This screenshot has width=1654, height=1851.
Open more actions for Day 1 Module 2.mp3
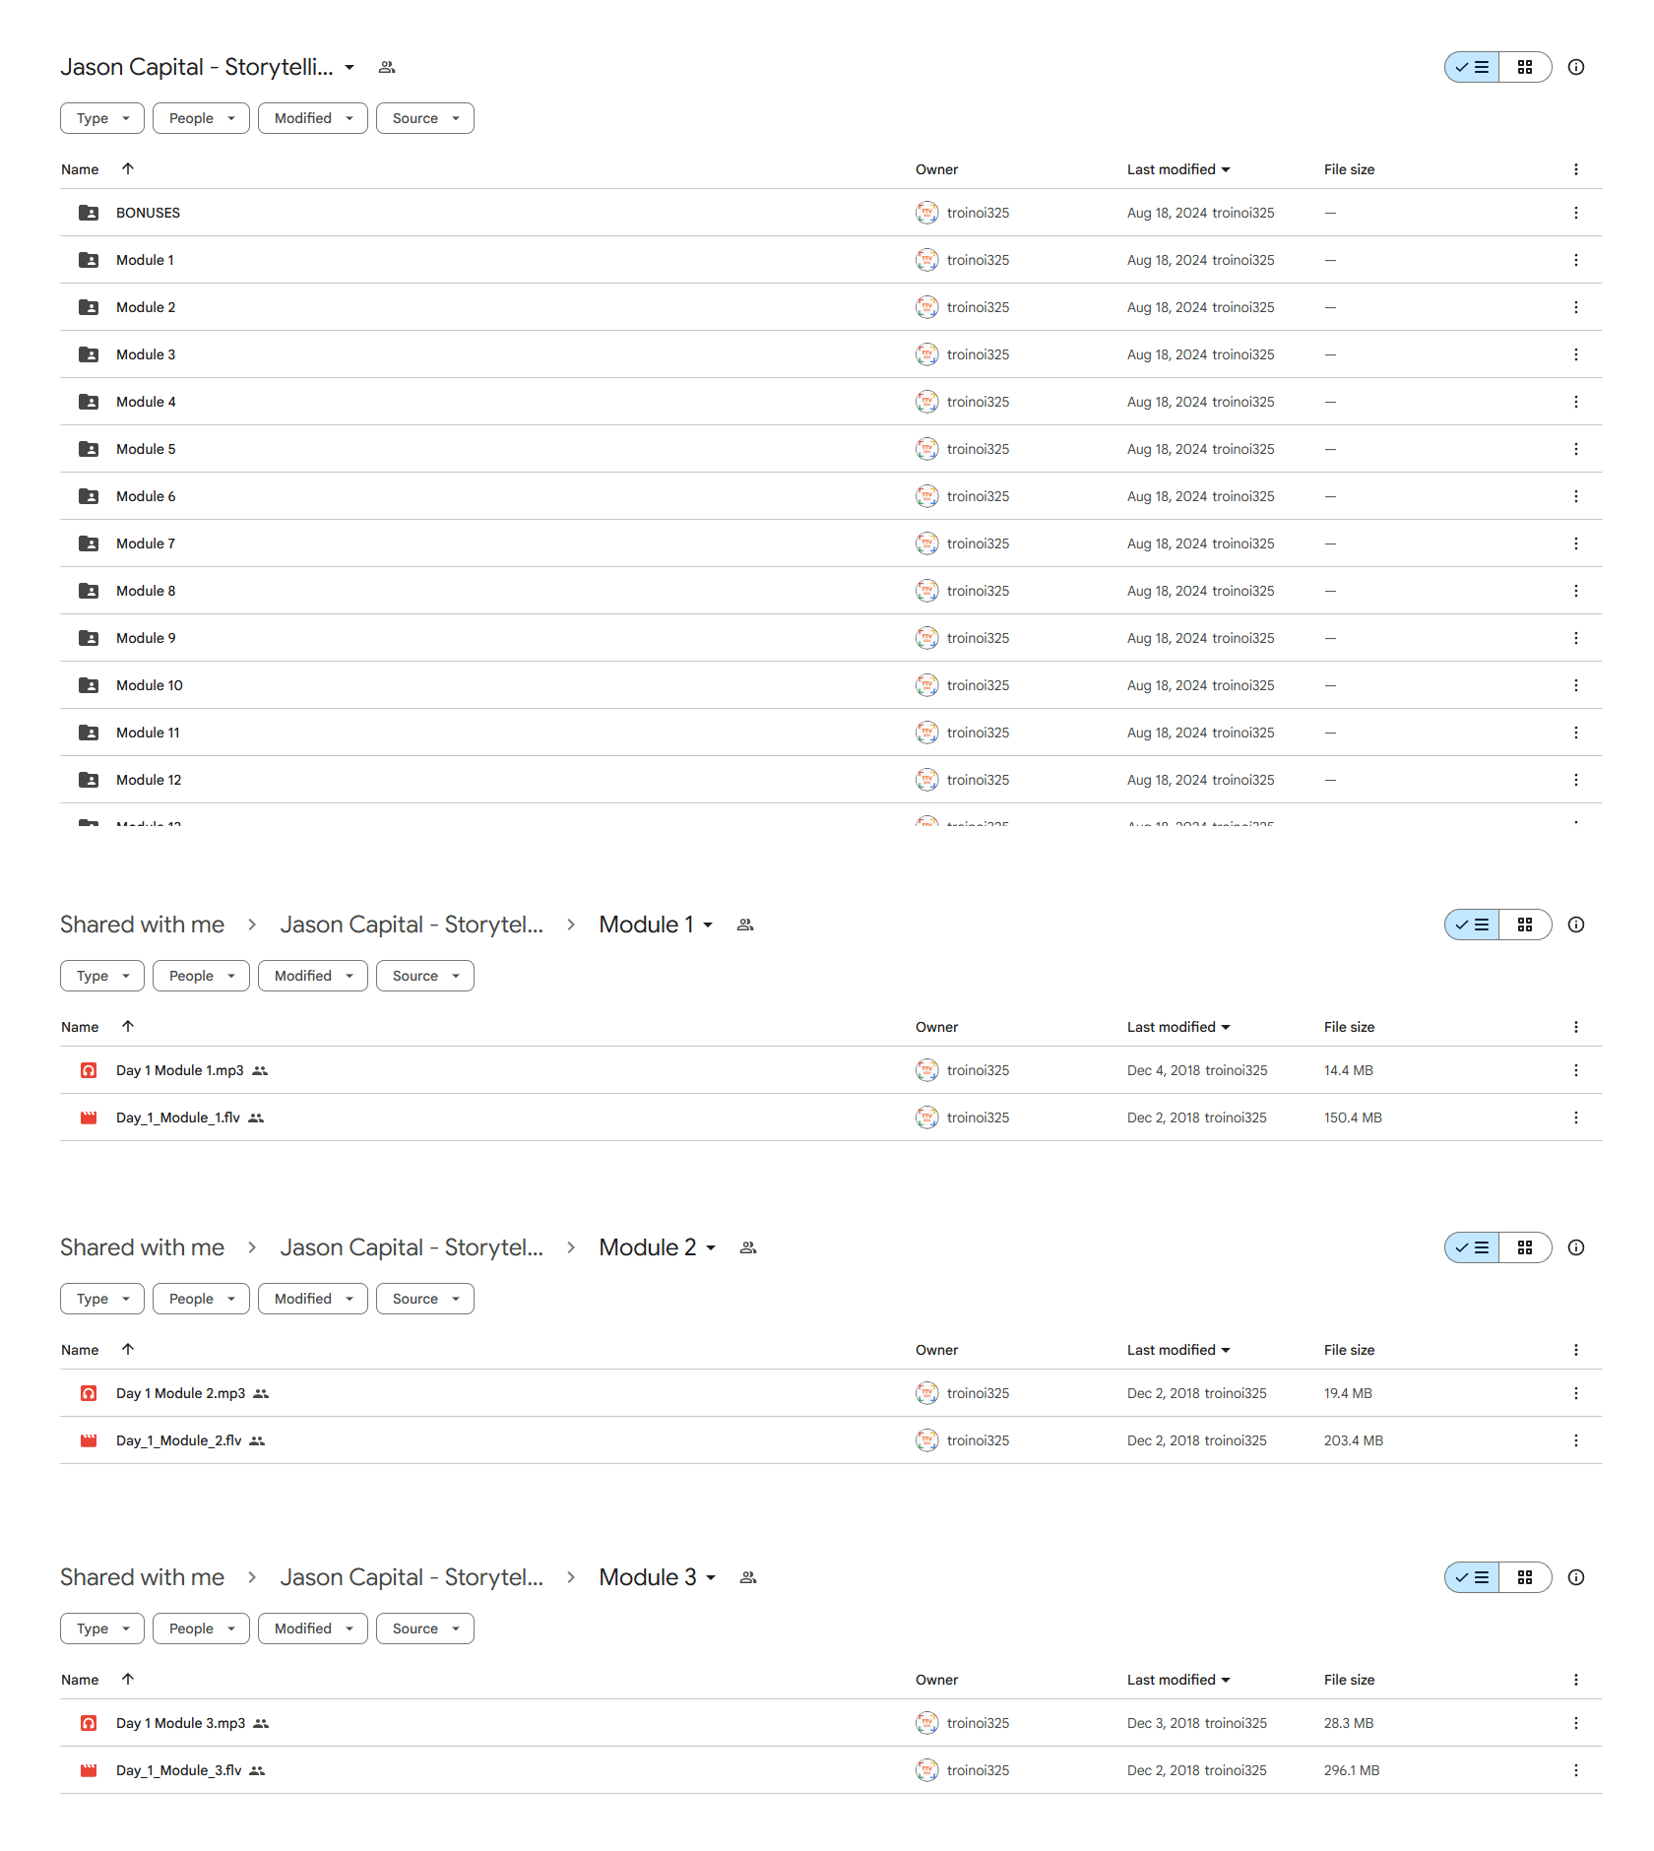(x=1576, y=1393)
